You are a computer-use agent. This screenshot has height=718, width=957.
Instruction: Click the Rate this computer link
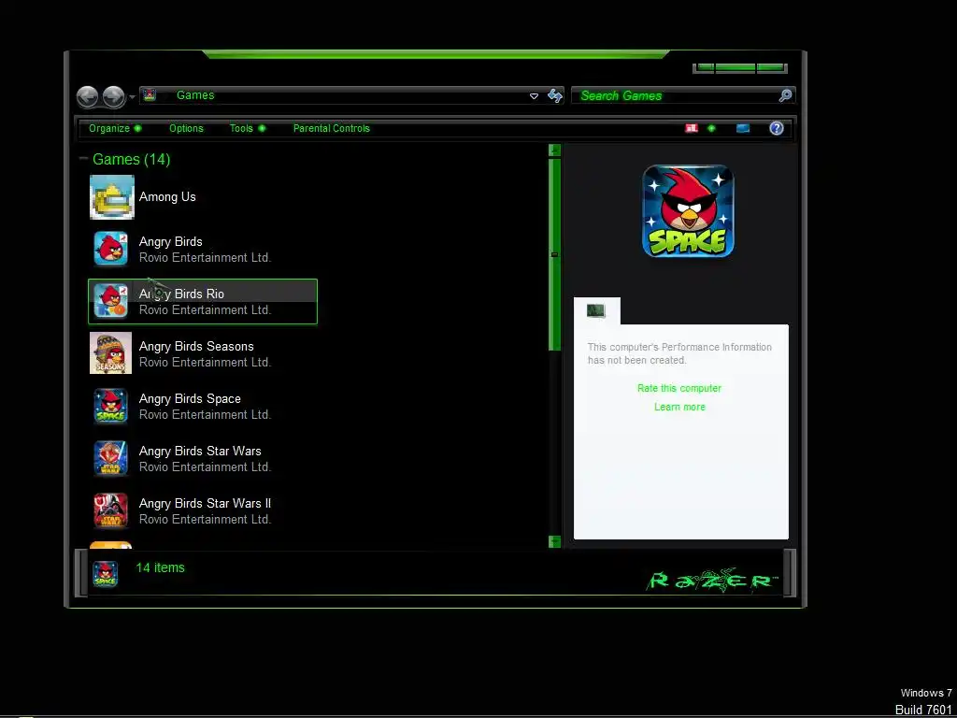pyautogui.click(x=678, y=388)
